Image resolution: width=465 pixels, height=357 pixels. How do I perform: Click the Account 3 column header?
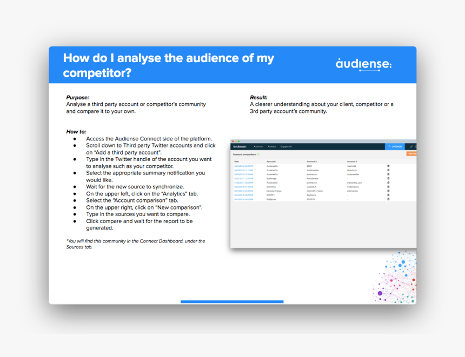tap(352, 161)
